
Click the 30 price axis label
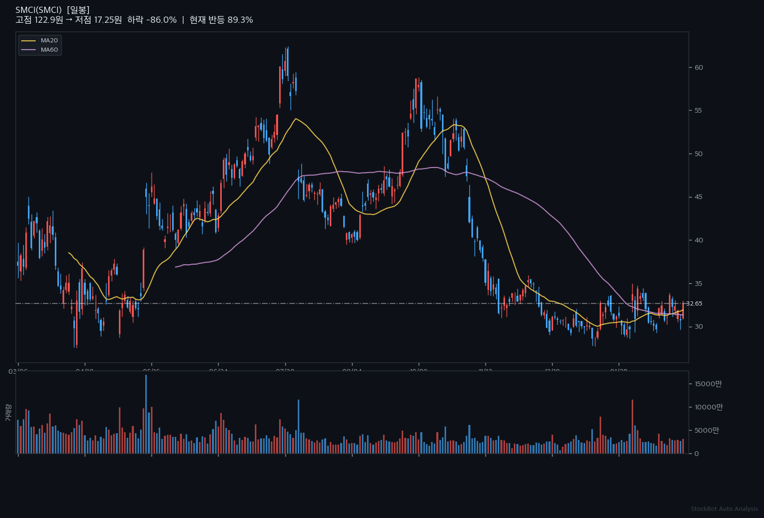(x=698, y=327)
